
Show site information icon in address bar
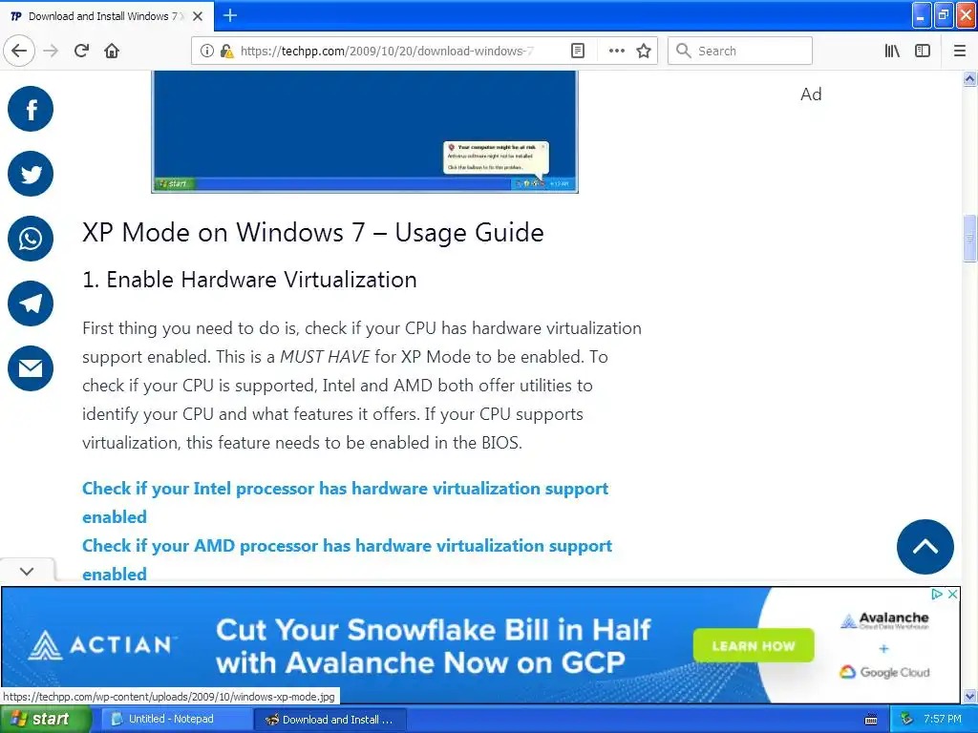[206, 52]
